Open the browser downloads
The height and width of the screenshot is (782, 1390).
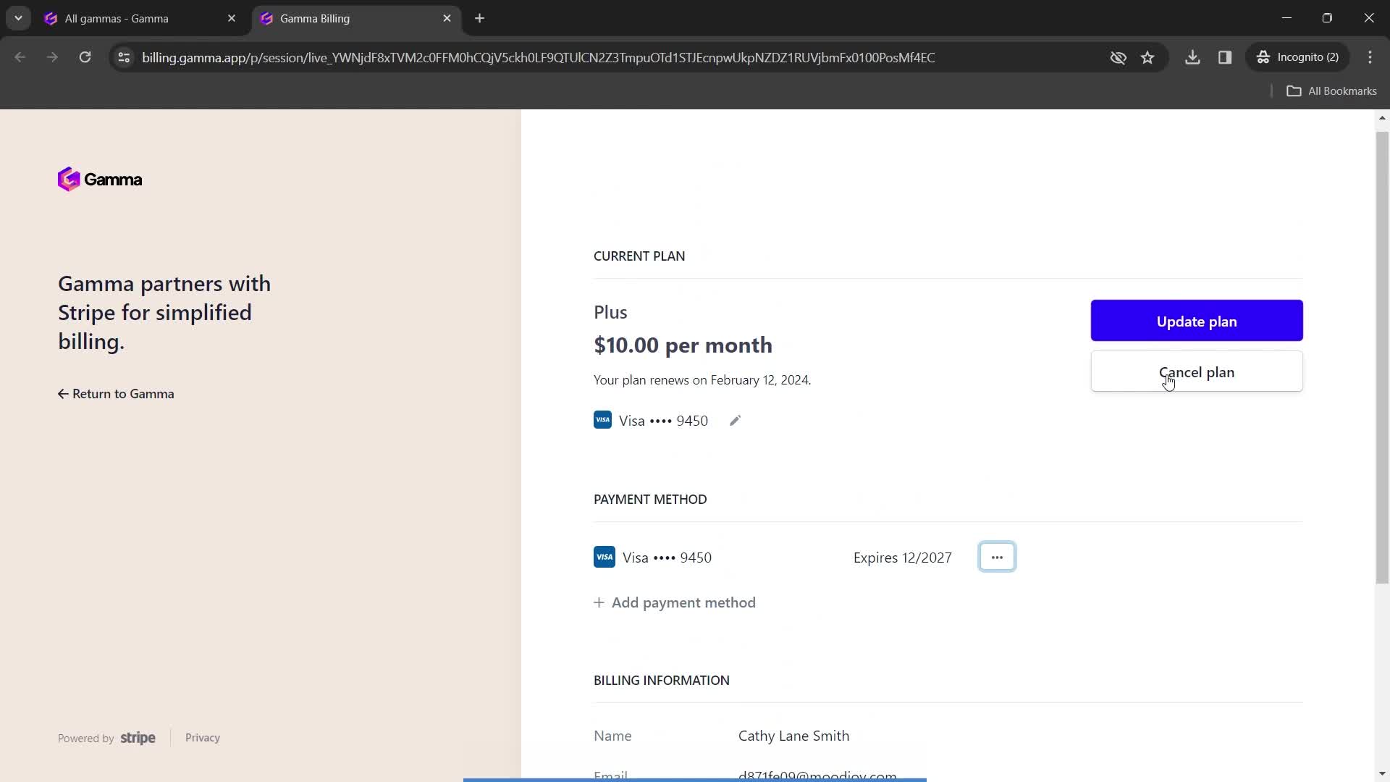(x=1192, y=57)
